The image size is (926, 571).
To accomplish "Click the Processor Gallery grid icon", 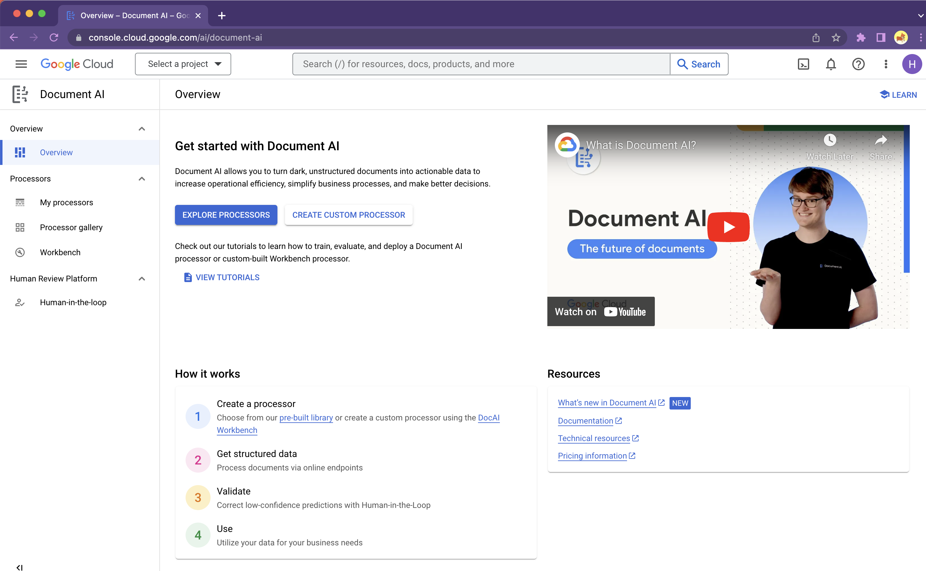I will click(20, 228).
